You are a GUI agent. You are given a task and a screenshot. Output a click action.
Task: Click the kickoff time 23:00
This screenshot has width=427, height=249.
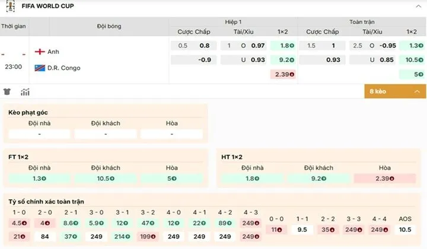click(13, 66)
